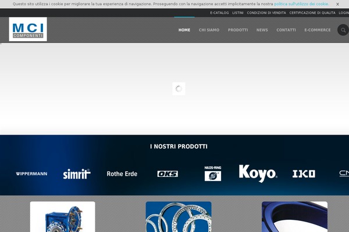Image resolution: width=349 pixels, height=232 pixels.
Task: Click the I Nostri Prodotti heading
Action: [179, 147]
